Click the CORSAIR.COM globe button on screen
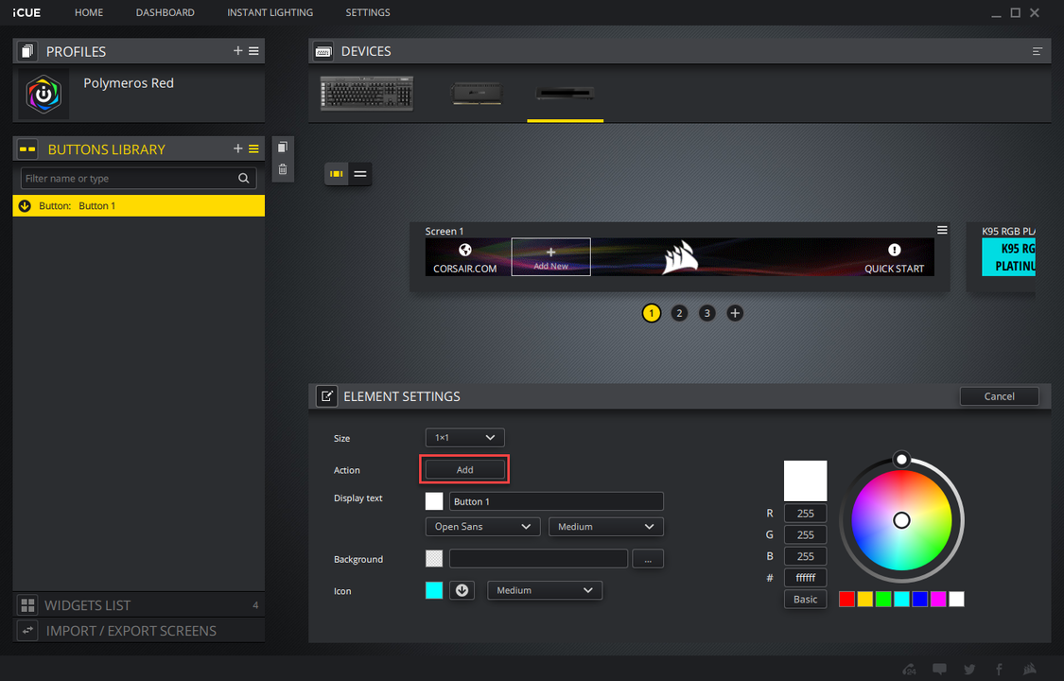The height and width of the screenshot is (681, 1064). coord(464,258)
